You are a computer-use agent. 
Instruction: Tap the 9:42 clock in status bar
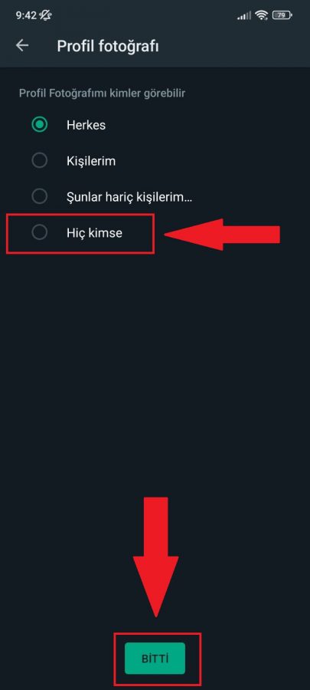click(26, 15)
